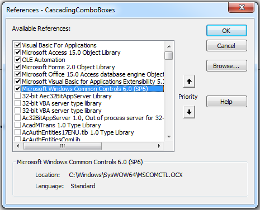Click the list's vertical scroll down arrow

(x=169, y=137)
